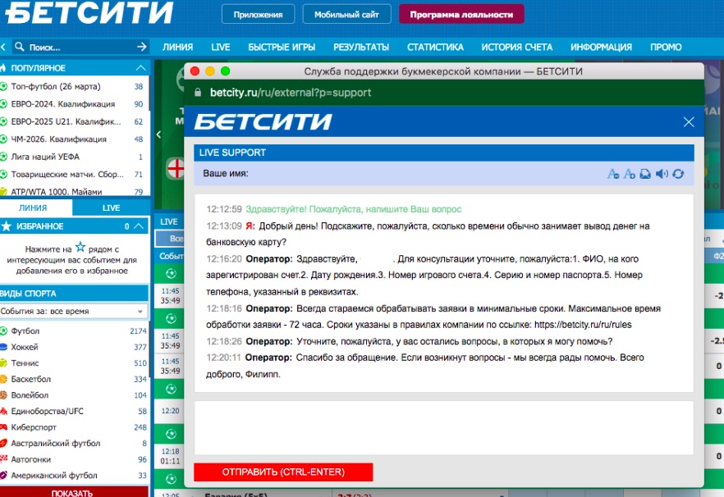Collapse the Популярное section

[140, 68]
